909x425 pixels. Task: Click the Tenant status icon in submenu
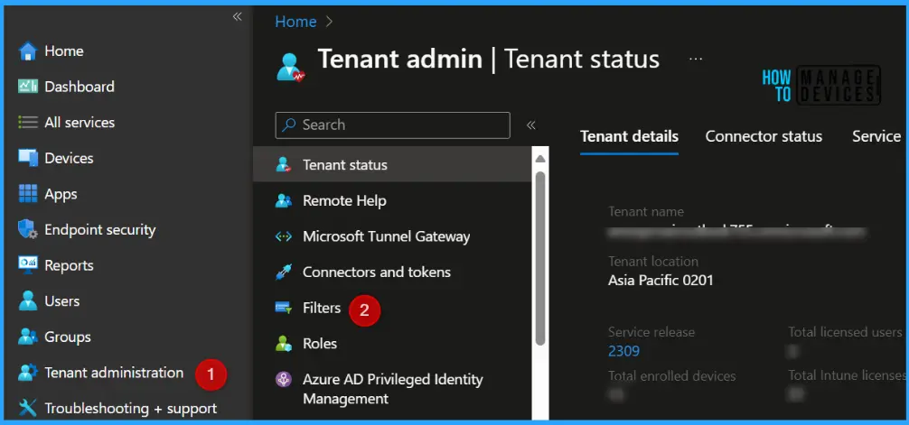point(284,165)
